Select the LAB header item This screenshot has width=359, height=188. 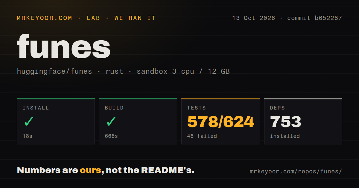pos(93,18)
